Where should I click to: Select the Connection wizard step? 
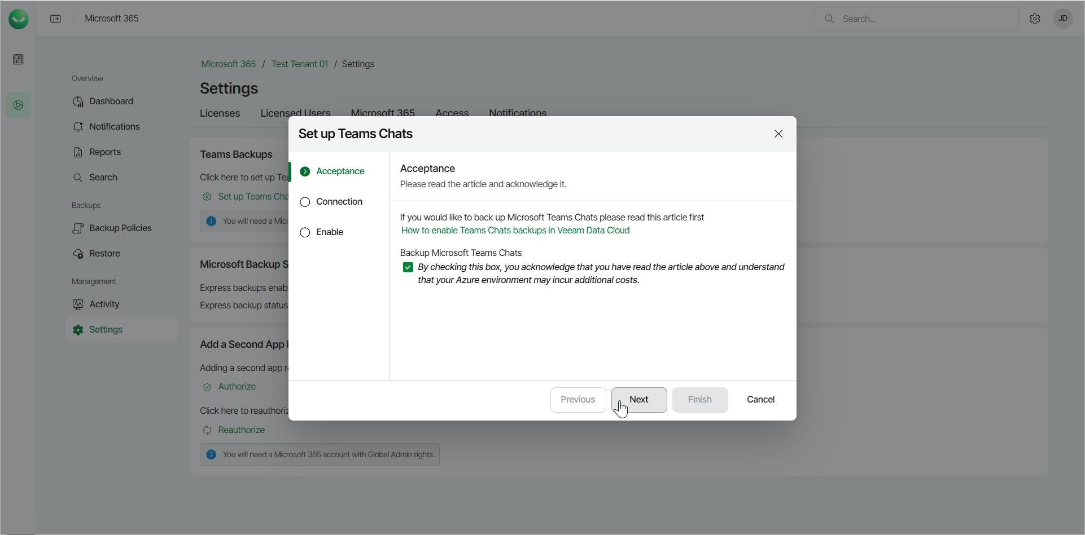click(339, 202)
